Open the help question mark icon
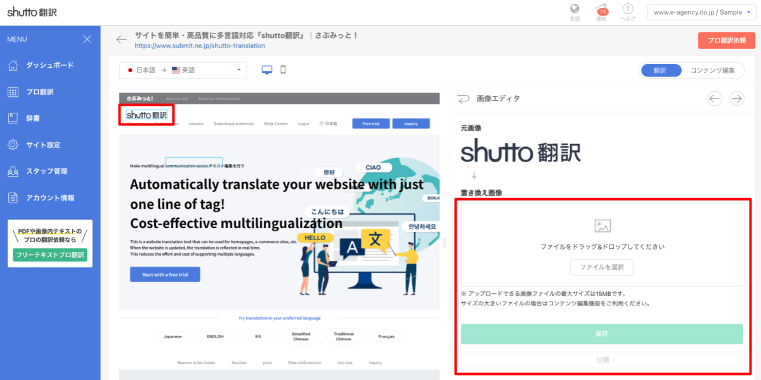The height and width of the screenshot is (380, 761). tap(628, 9)
